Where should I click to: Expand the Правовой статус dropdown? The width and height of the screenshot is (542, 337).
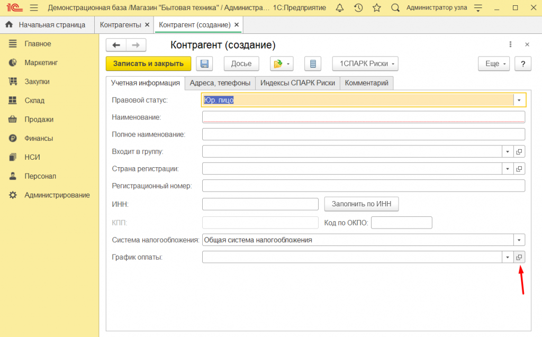(519, 100)
